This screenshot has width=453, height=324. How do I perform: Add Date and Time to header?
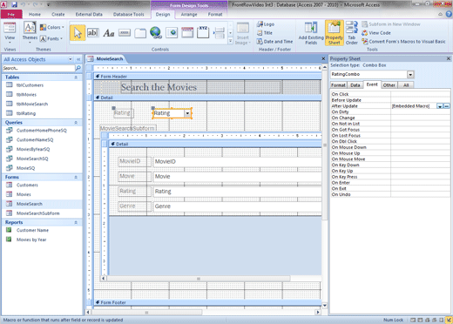pyautogui.click(x=274, y=42)
